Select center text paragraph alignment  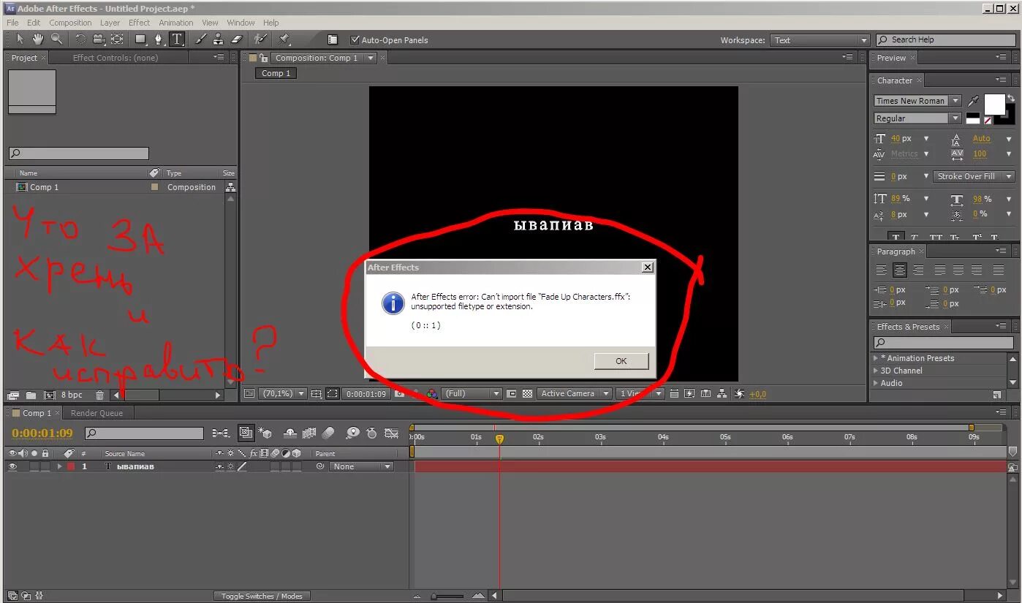point(900,270)
